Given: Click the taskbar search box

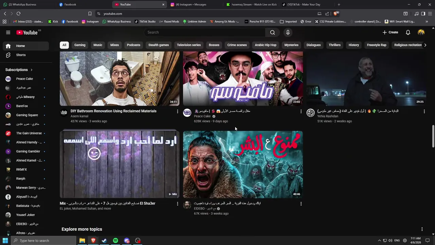Looking at the screenshot, I should tap(43, 241).
